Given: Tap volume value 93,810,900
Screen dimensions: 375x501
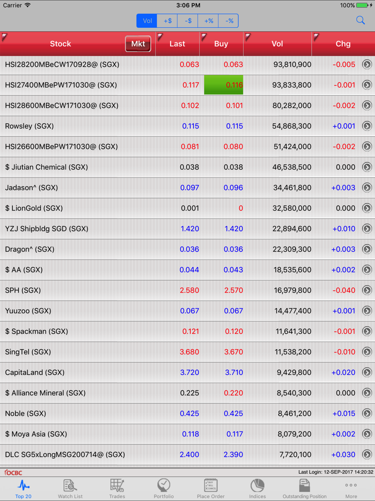Looking at the screenshot, I should 292,65.
